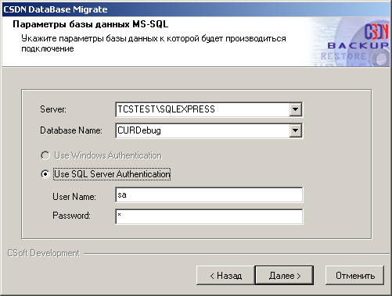Viewport: 392px width, 296px height.
Task: Click the Password label
Action: [71, 216]
